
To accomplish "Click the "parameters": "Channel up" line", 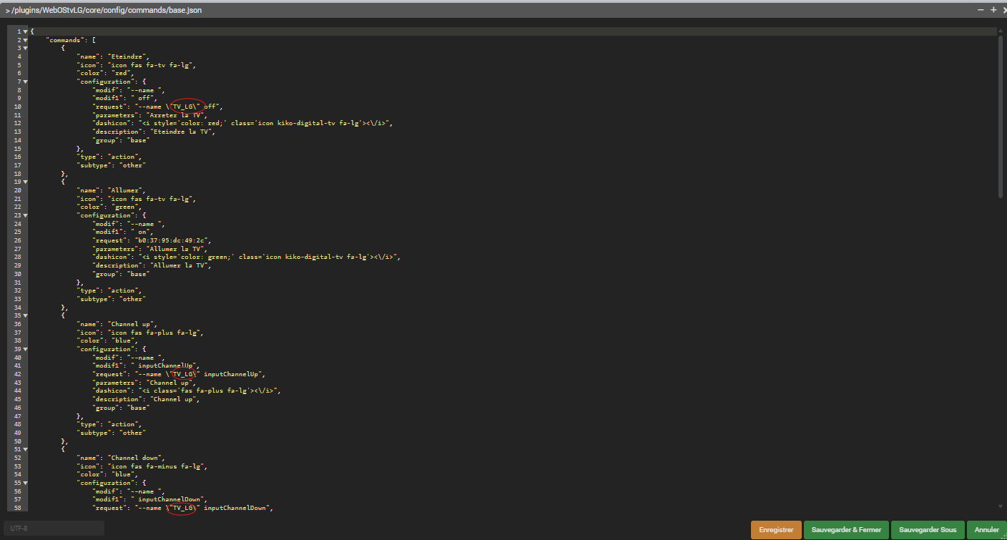I will [x=143, y=383].
